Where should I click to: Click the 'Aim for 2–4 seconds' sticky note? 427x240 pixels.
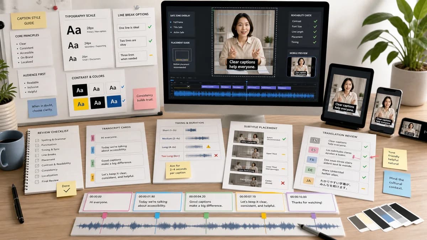point(178,170)
